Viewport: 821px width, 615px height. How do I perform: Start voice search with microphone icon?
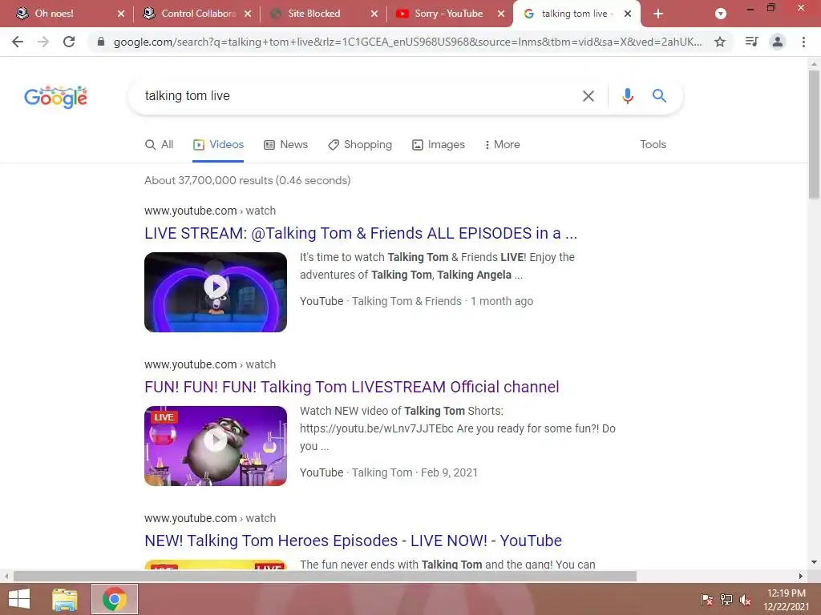point(628,96)
